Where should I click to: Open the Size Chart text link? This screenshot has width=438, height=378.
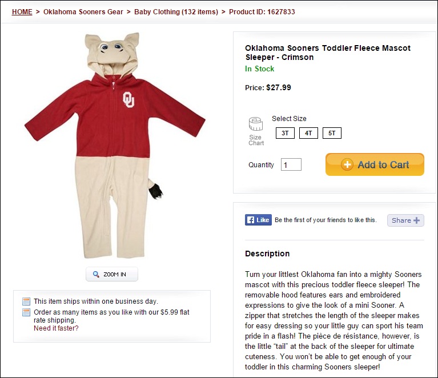[256, 140]
